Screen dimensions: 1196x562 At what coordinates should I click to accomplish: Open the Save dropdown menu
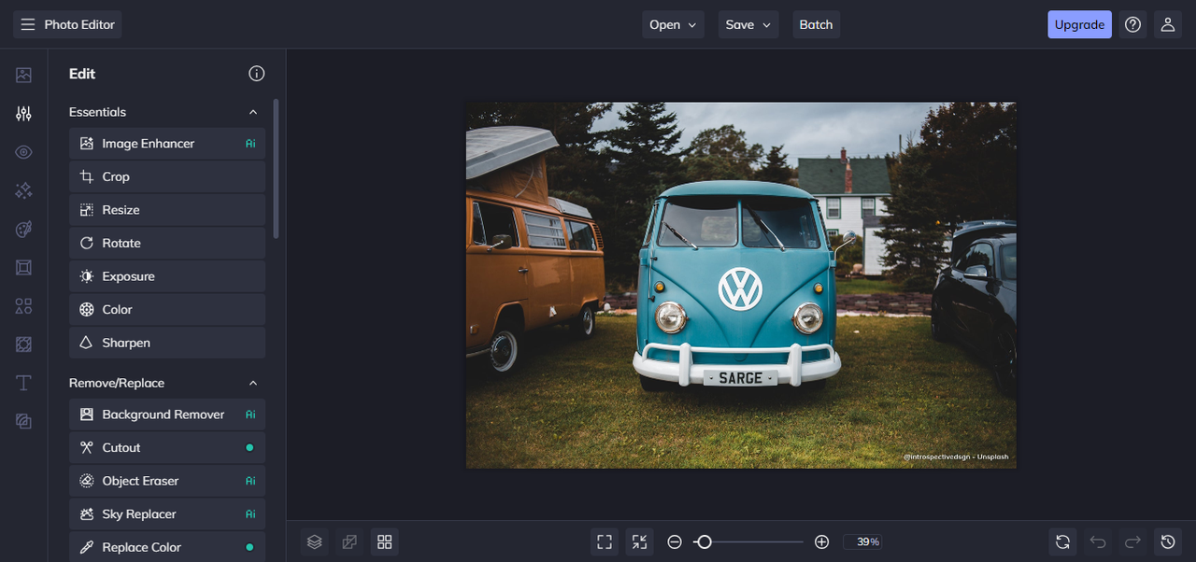pos(747,25)
